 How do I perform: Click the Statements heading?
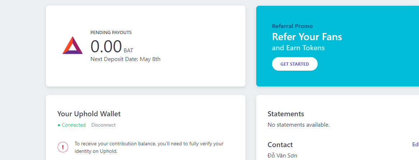(x=286, y=114)
